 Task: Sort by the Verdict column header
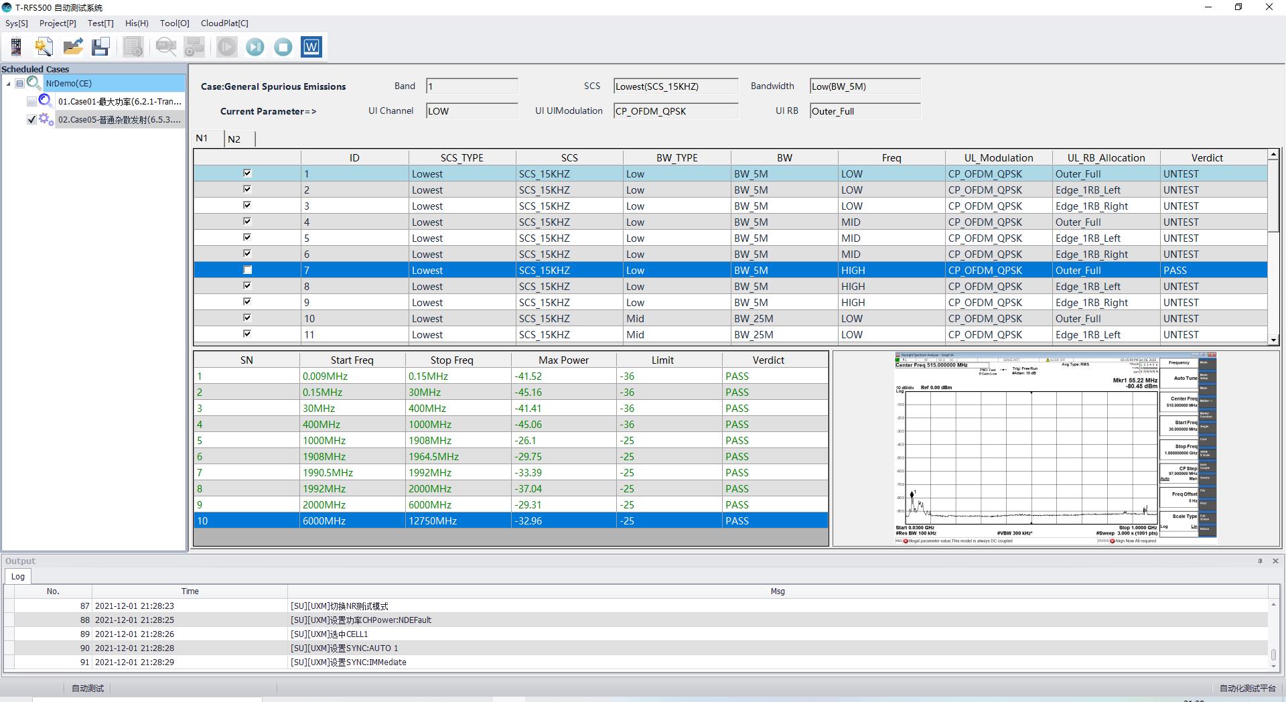coord(1206,158)
